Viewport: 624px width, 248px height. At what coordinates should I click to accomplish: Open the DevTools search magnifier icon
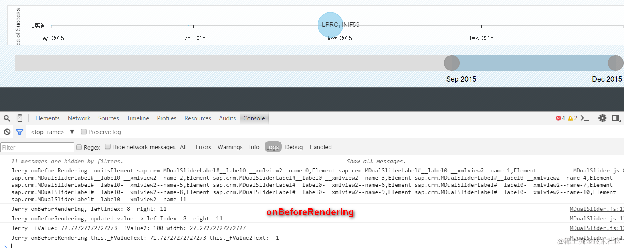click(7, 118)
